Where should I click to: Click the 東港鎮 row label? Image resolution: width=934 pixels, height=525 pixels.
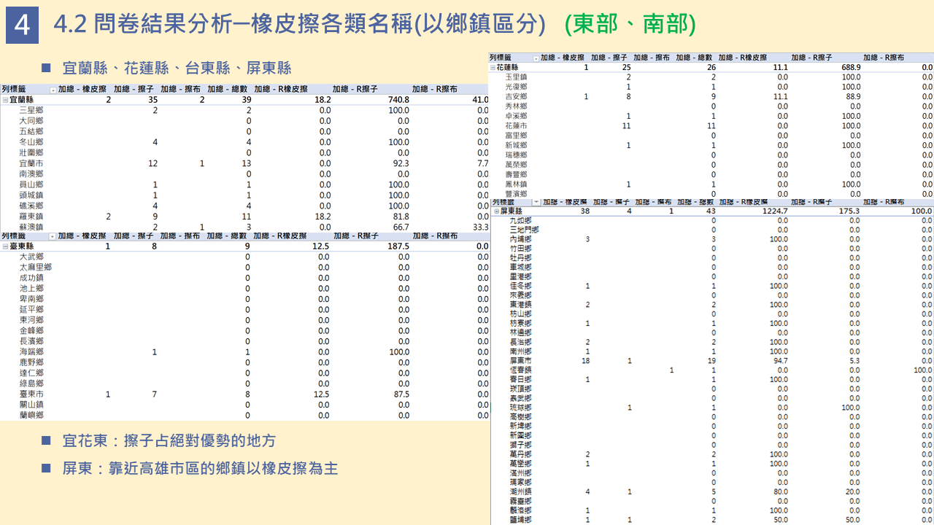pyautogui.click(x=520, y=305)
